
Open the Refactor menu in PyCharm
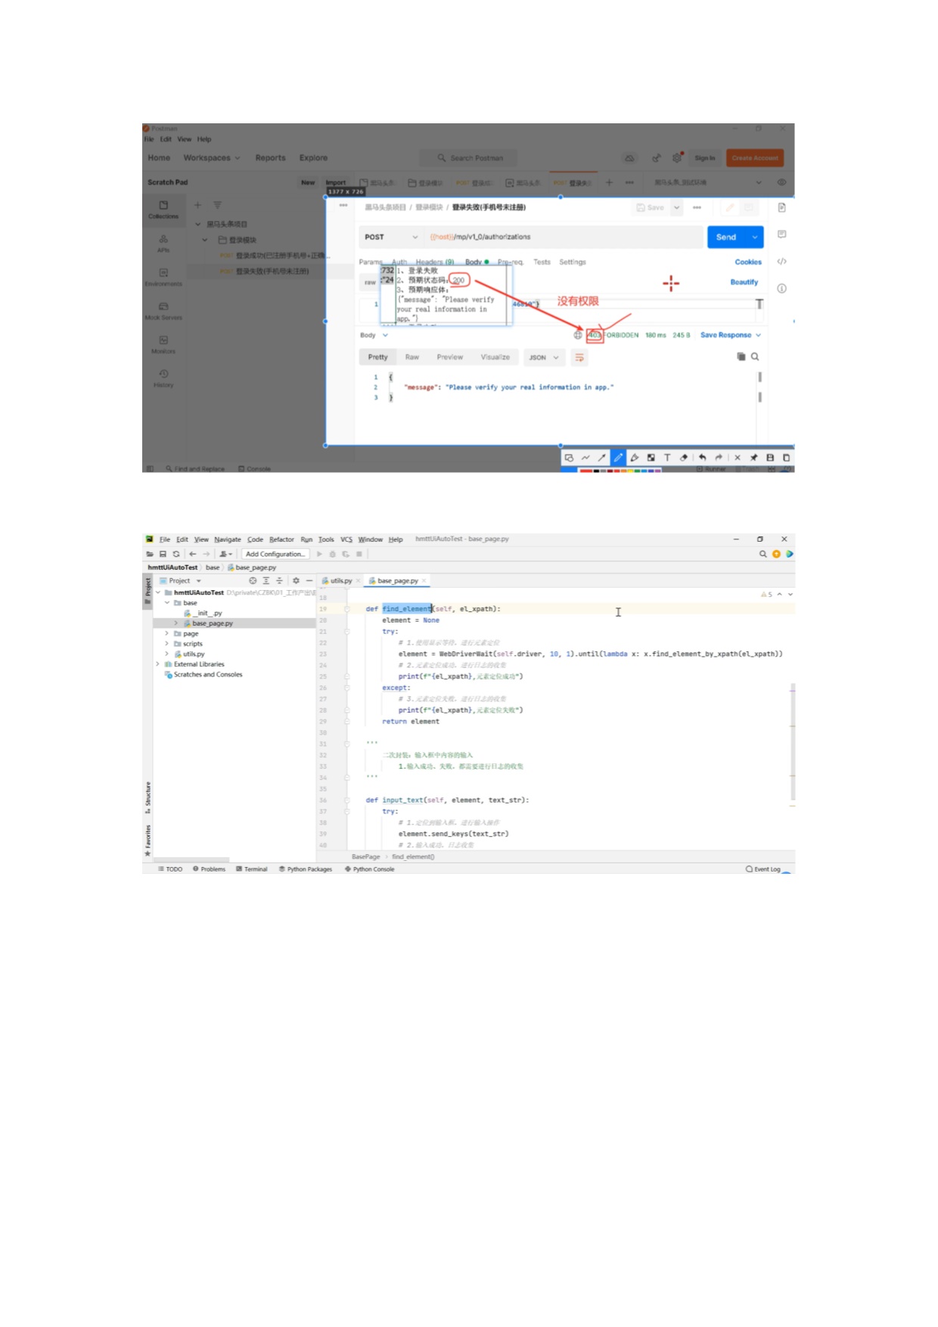[x=281, y=539]
